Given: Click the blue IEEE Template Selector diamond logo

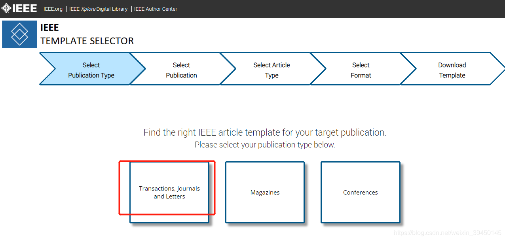Looking at the screenshot, I should point(19,34).
